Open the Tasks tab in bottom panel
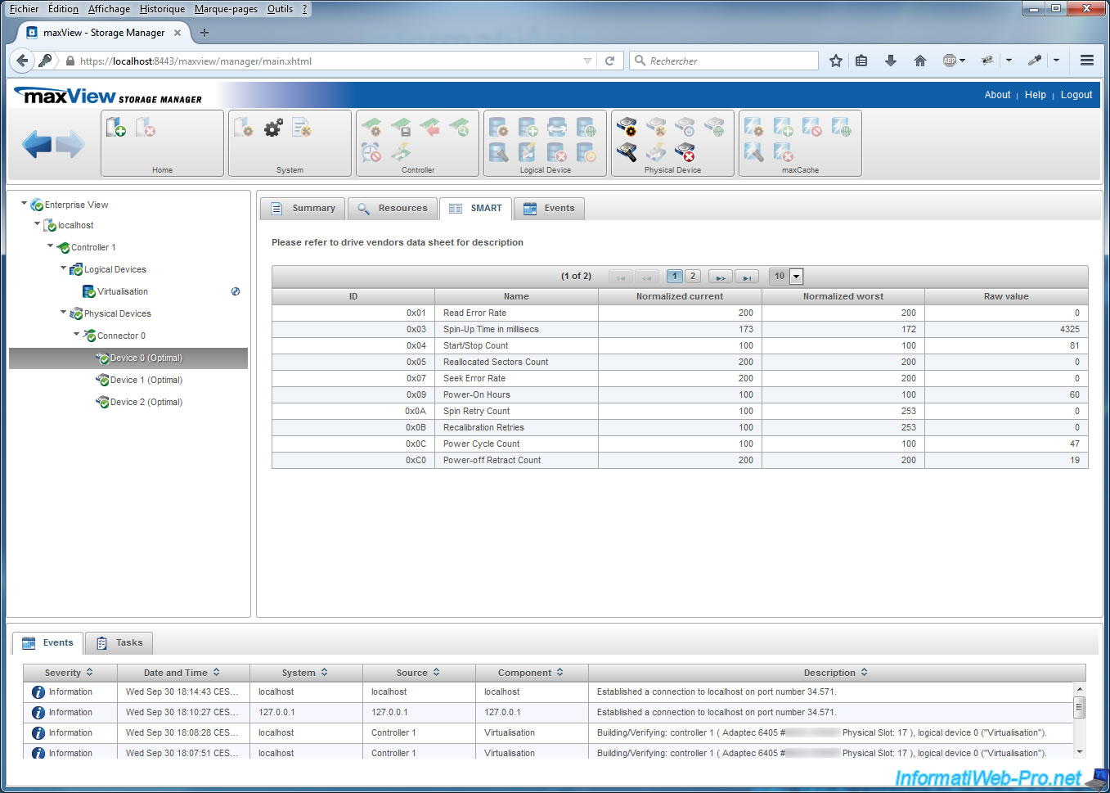 click(119, 643)
